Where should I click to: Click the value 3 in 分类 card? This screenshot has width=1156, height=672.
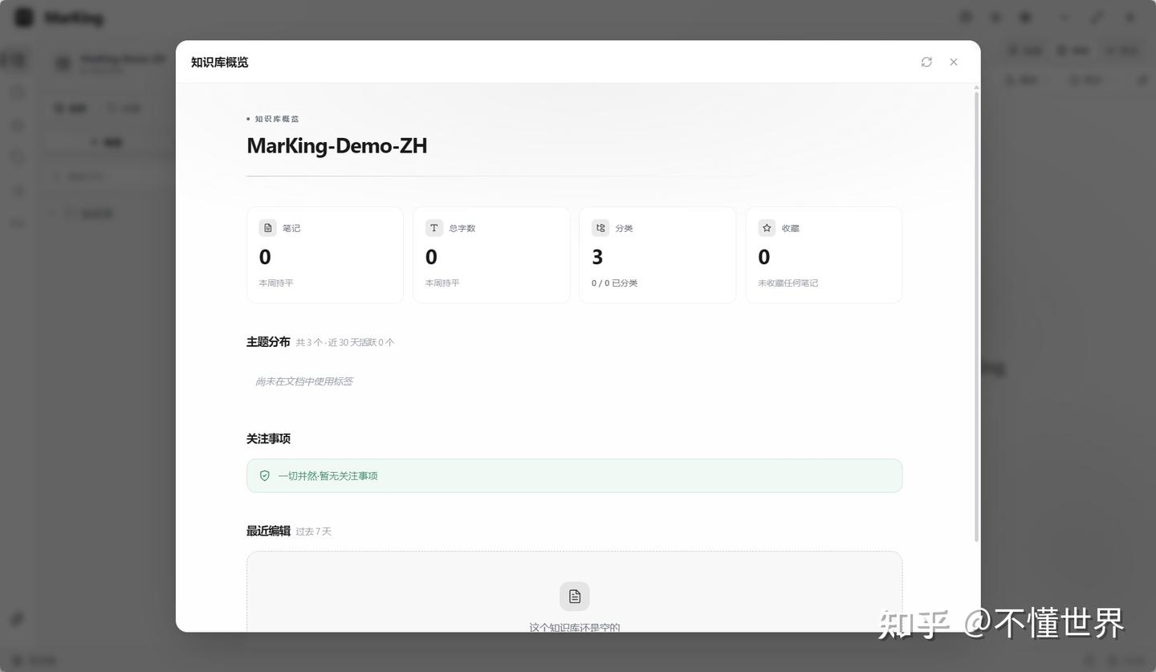coord(597,257)
